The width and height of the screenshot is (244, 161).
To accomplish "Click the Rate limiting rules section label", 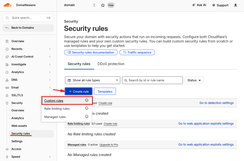I will (79, 124).
